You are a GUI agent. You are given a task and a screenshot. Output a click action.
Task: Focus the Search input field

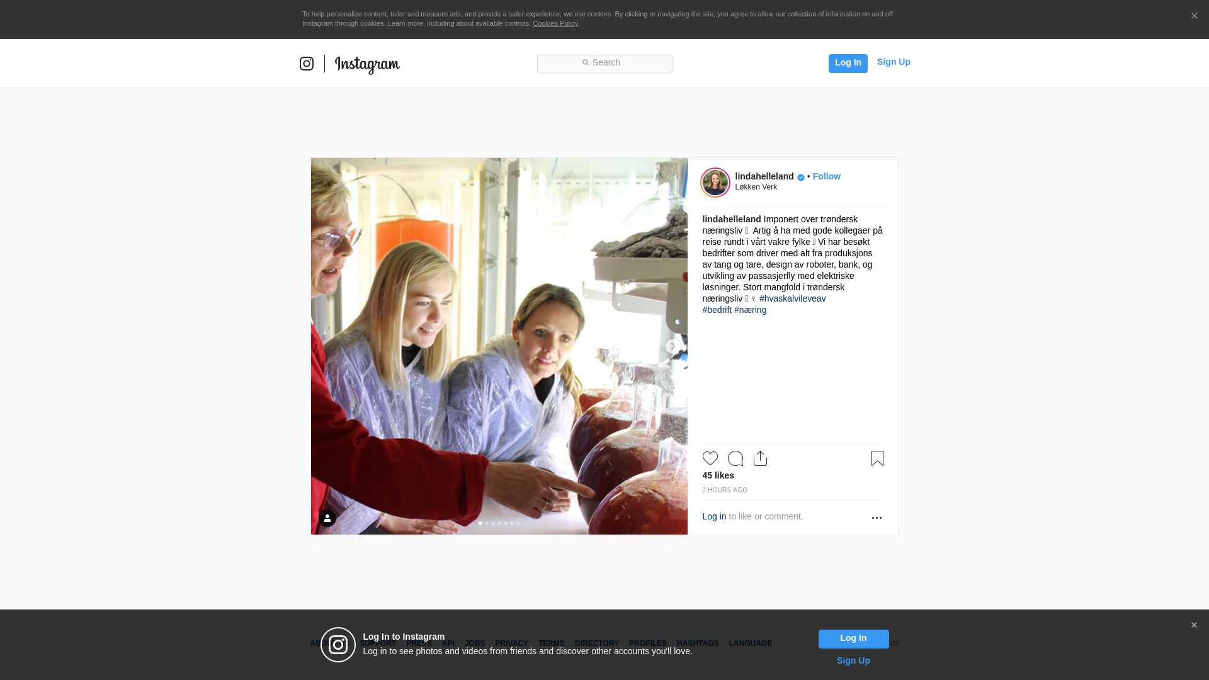pyautogui.click(x=604, y=63)
